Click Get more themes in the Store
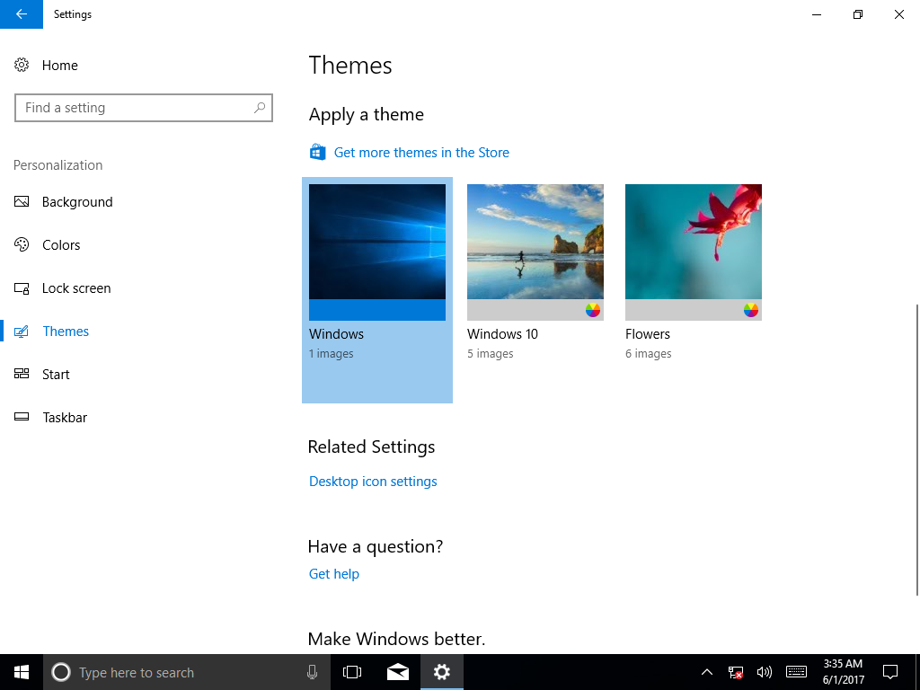The height and width of the screenshot is (690, 920). pos(421,153)
